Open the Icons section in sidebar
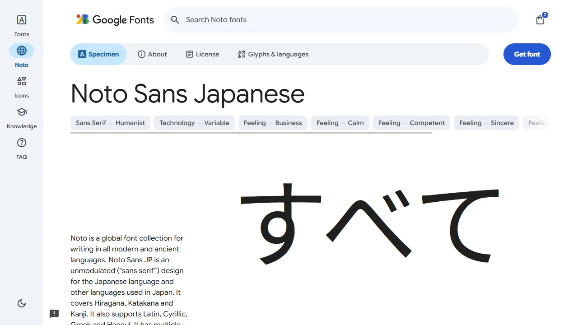 pyautogui.click(x=22, y=87)
